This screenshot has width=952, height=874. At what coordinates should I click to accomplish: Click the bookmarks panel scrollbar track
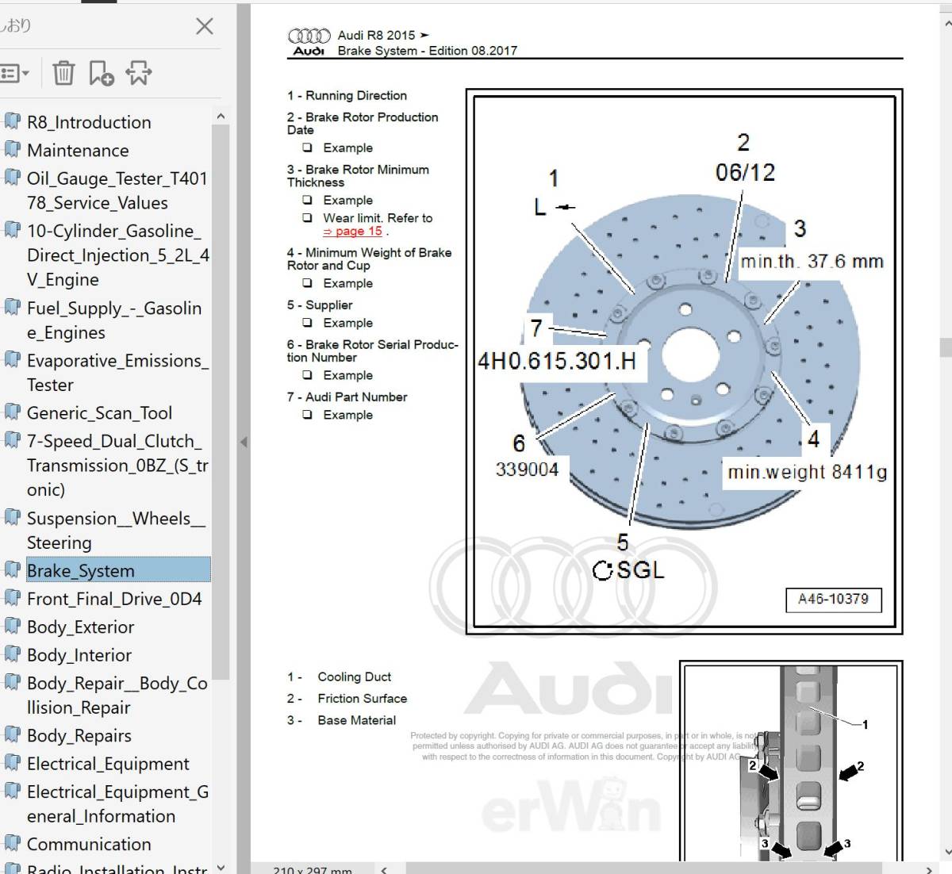tap(221, 769)
